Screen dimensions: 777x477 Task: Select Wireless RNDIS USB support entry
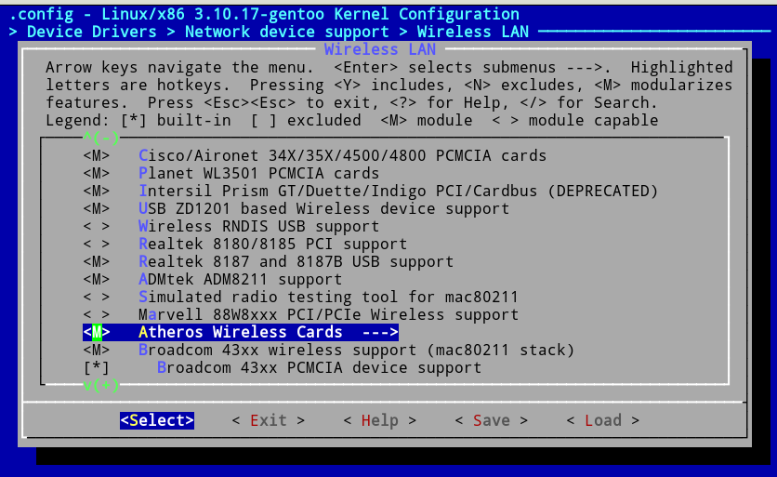point(258,227)
